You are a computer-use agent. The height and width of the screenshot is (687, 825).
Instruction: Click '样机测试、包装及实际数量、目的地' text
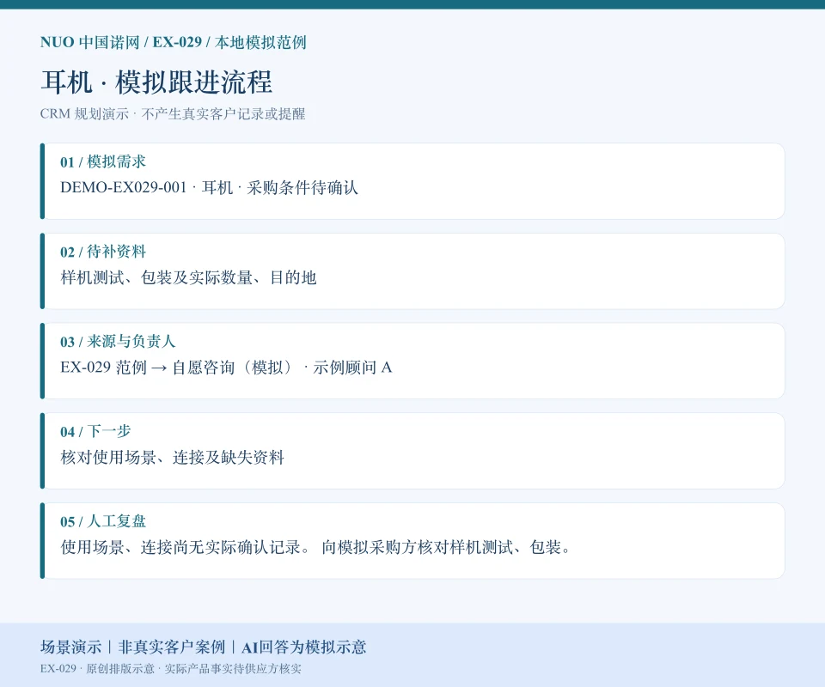(188, 277)
